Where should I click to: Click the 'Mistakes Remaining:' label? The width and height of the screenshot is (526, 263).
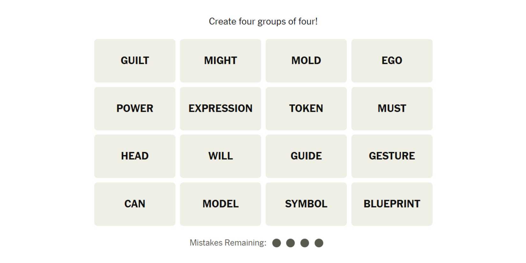(x=228, y=243)
